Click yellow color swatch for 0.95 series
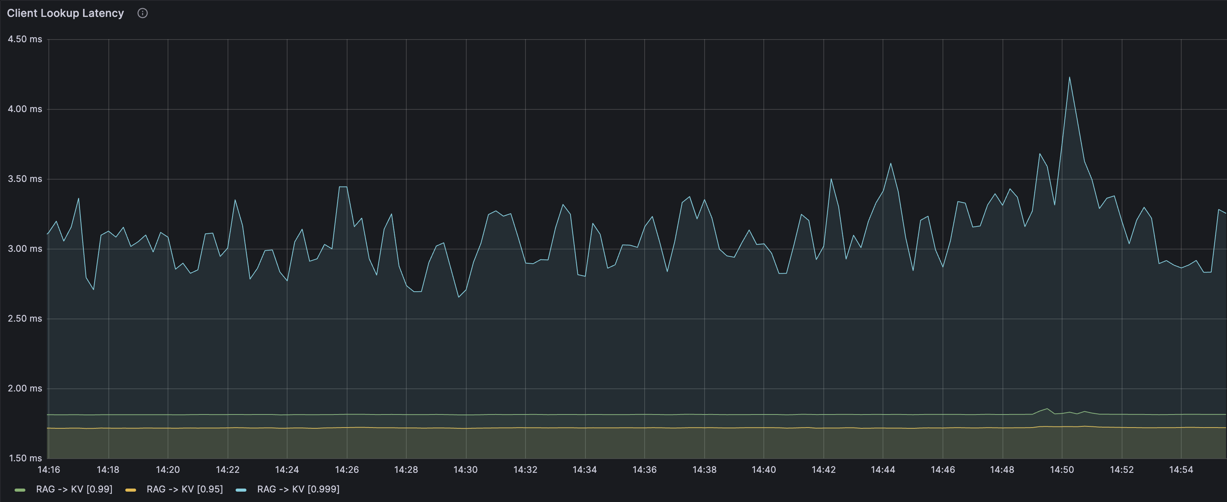Image resolution: width=1227 pixels, height=502 pixels. click(131, 490)
